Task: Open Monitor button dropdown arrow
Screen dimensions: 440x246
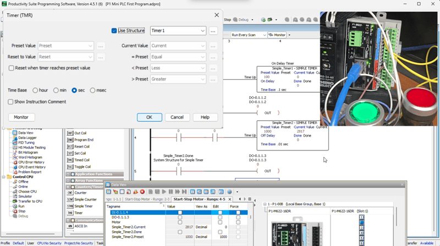Action: (289, 35)
